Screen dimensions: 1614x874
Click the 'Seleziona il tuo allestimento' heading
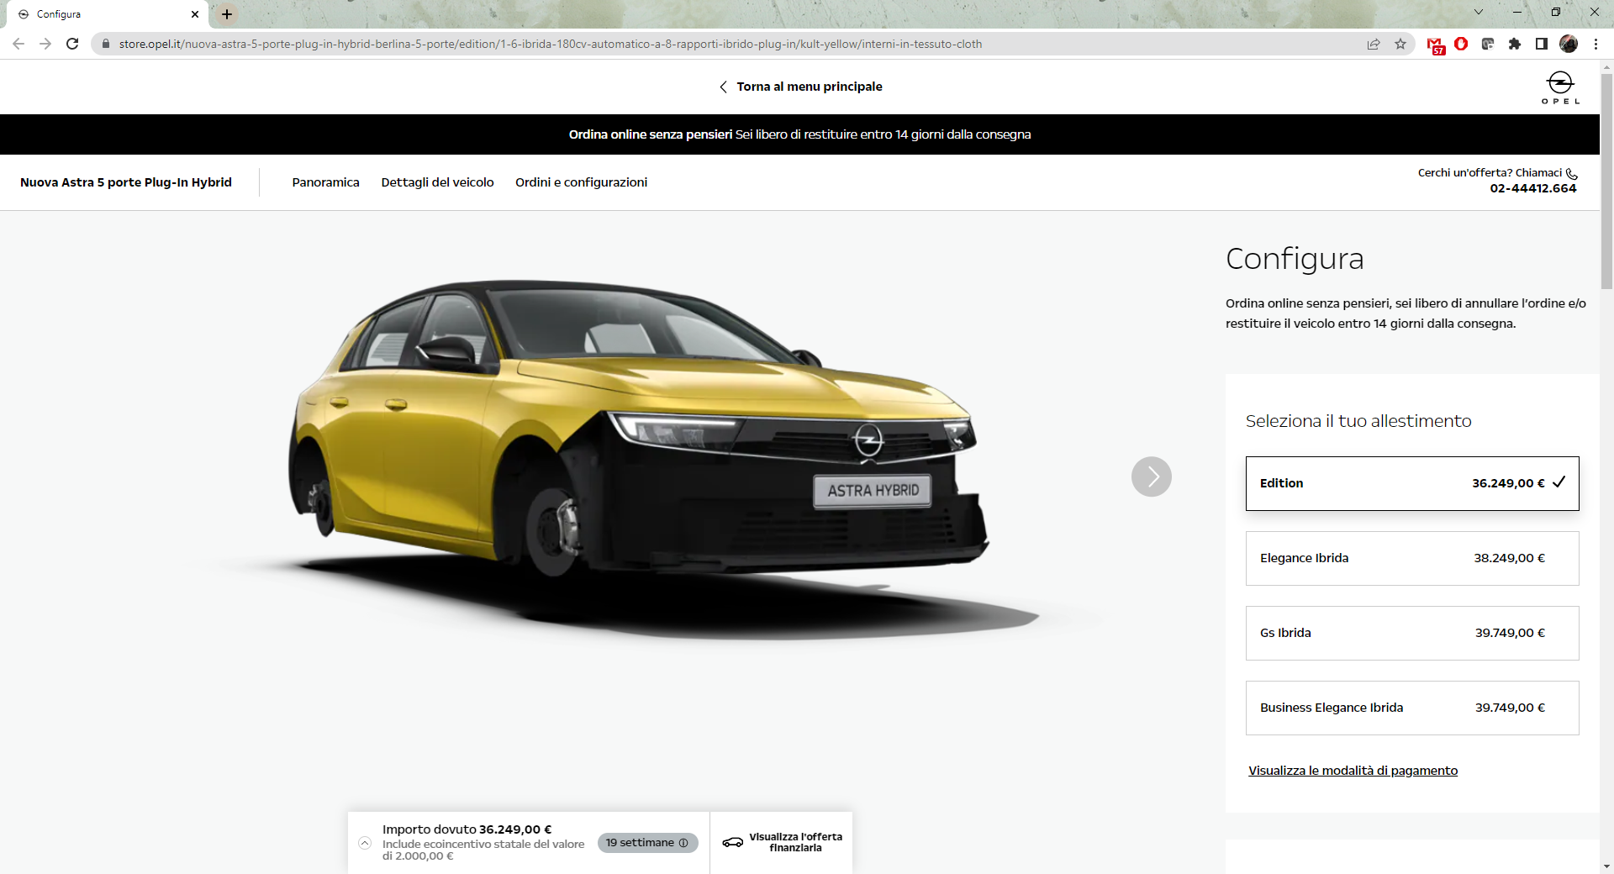(x=1358, y=421)
